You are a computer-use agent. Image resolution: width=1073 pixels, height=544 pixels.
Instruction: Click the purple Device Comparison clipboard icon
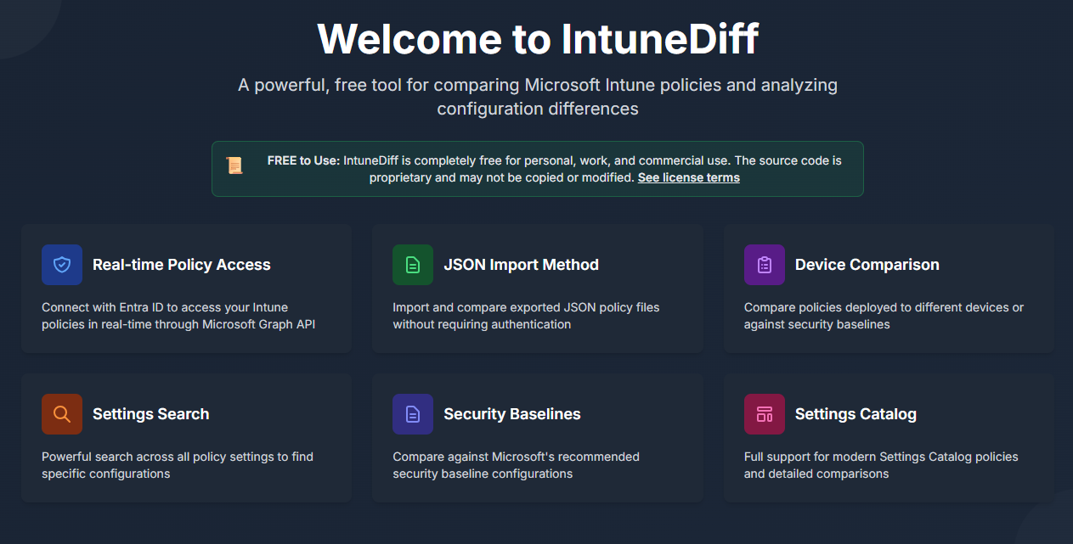pos(764,265)
